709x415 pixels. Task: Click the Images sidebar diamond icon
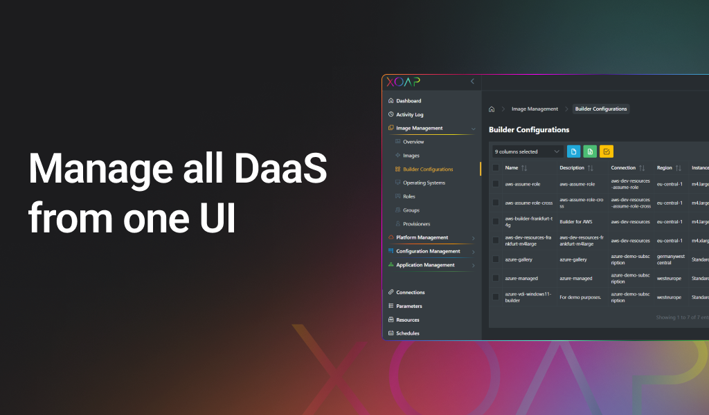(x=397, y=155)
